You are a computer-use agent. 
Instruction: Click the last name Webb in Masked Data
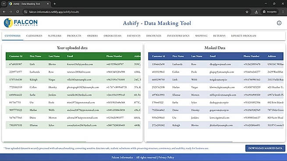coord(194,80)
